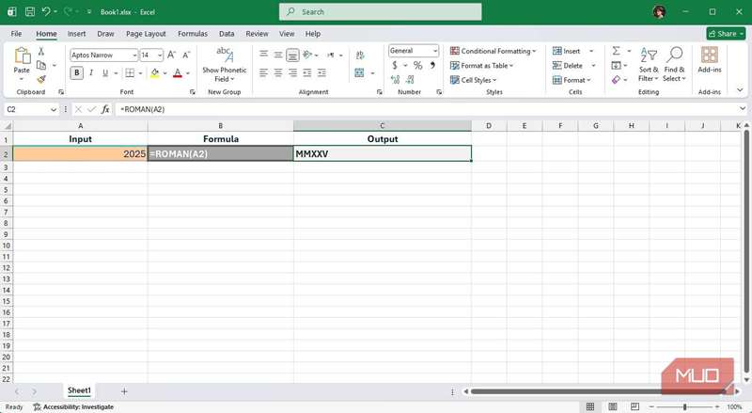Toggle Bold formatting
Screen dimensions: 752x413
75,72
